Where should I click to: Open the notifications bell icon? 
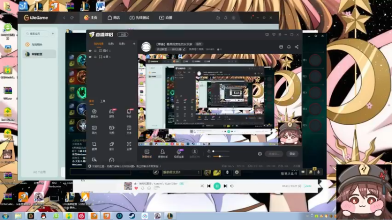[x=289, y=47]
